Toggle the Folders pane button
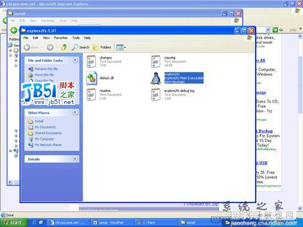 (102, 47)
